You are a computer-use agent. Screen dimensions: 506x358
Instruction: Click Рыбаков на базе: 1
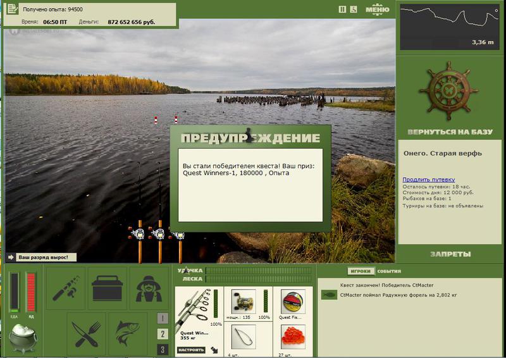point(427,198)
